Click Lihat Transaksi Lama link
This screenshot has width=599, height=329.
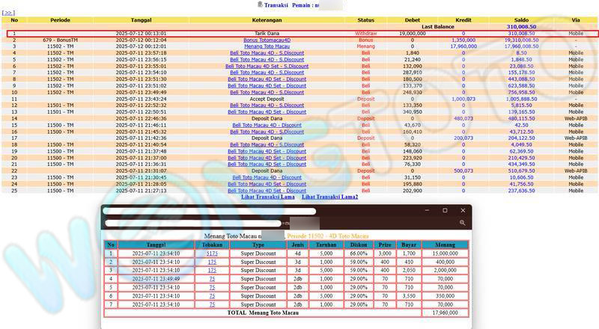267,197
